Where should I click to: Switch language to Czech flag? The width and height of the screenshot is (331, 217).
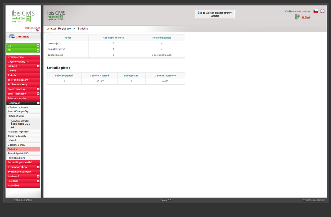coord(316,11)
